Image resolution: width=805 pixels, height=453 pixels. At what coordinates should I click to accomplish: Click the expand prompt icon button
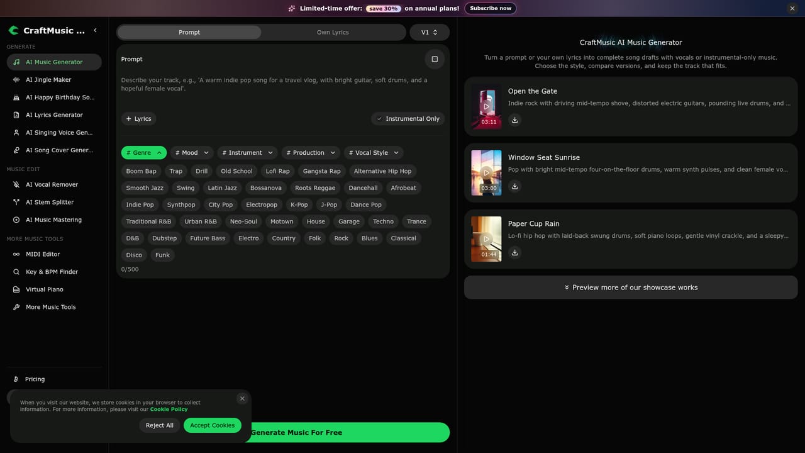coord(435,59)
